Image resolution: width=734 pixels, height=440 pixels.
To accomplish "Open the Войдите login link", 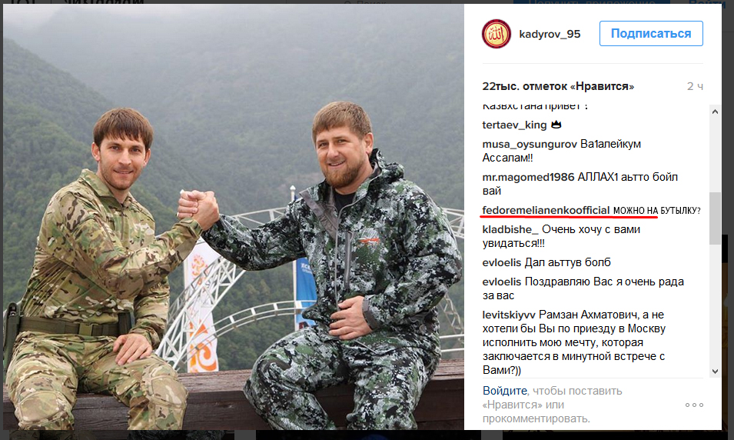I will point(505,391).
